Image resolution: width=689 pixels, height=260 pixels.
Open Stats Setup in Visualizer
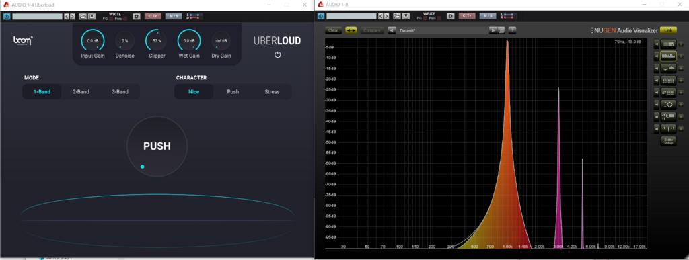click(668, 141)
